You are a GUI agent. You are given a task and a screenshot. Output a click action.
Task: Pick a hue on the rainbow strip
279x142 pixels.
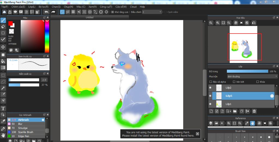point(47,36)
